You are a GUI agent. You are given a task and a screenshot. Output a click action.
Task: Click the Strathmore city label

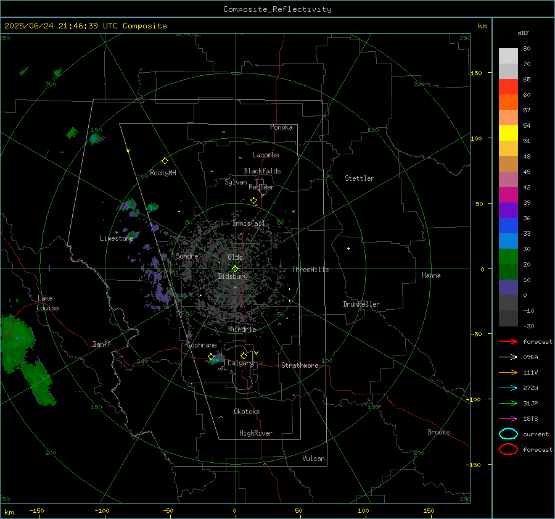point(300,365)
